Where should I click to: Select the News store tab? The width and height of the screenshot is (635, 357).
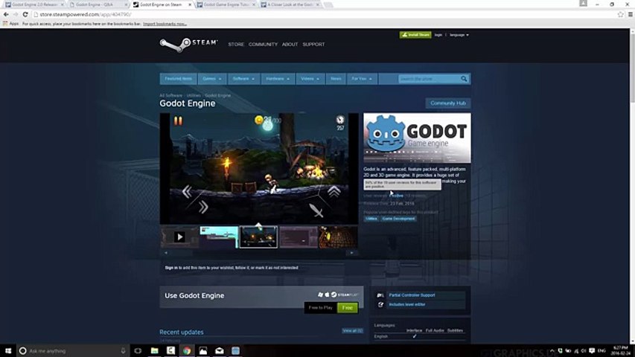pos(336,79)
